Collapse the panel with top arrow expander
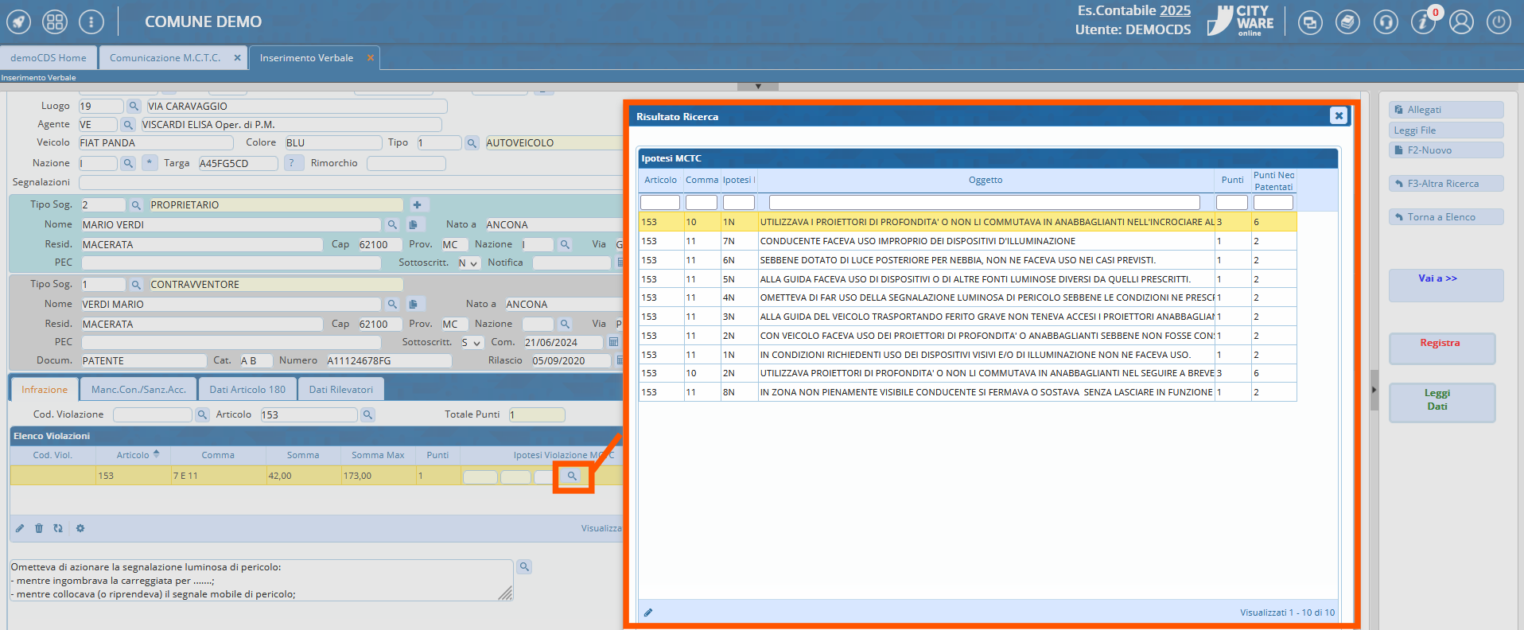 [x=757, y=86]
